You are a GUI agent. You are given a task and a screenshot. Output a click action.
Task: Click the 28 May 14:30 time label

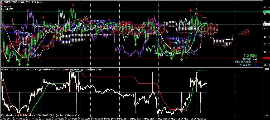pyautogui.click(x=148, y=119)
